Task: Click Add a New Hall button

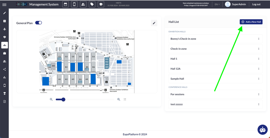Action: click(x=251, y=22)
